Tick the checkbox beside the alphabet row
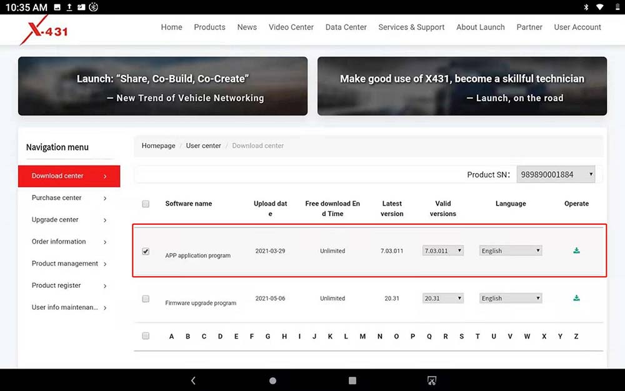 146,336
